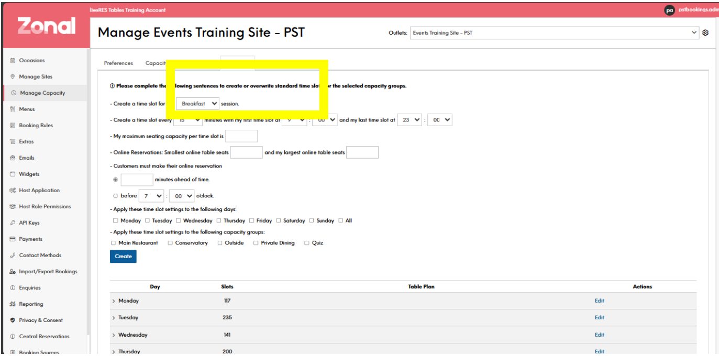Click the smallest online table seats field
719x356 pixels.
(x=246, y=152)
